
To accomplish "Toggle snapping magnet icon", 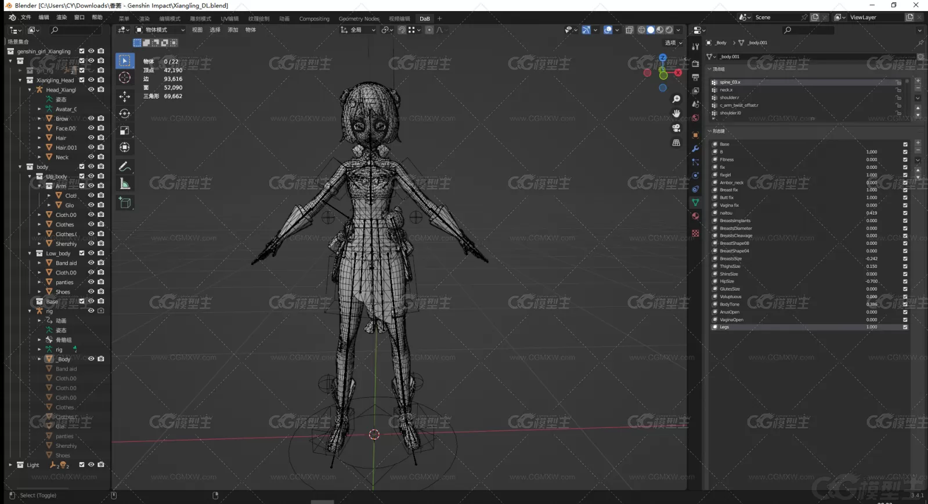I will click(402, 30).
